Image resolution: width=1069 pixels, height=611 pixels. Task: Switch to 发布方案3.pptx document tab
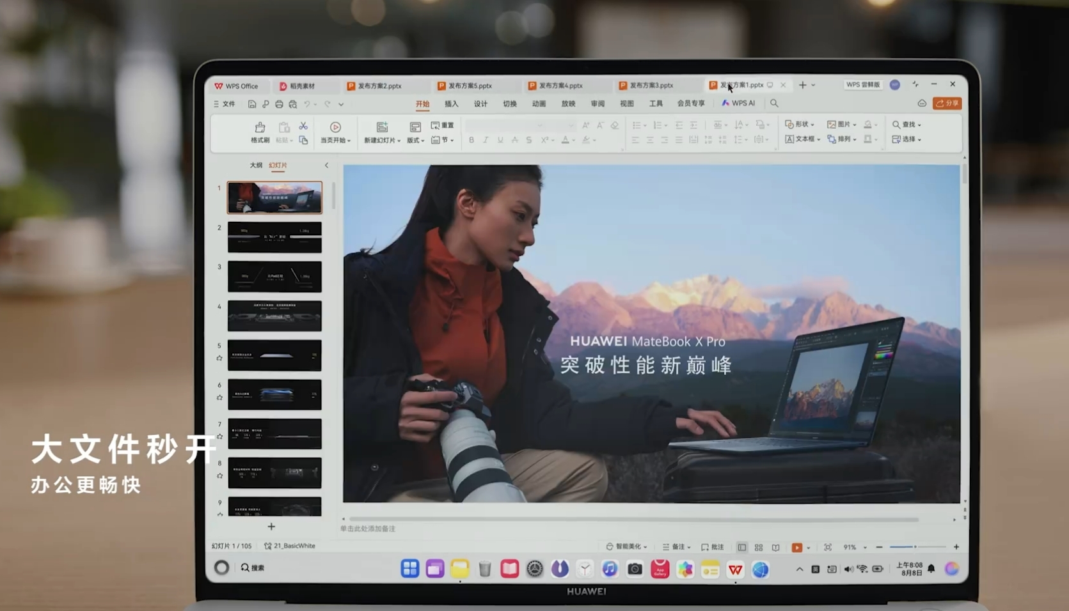651,86
